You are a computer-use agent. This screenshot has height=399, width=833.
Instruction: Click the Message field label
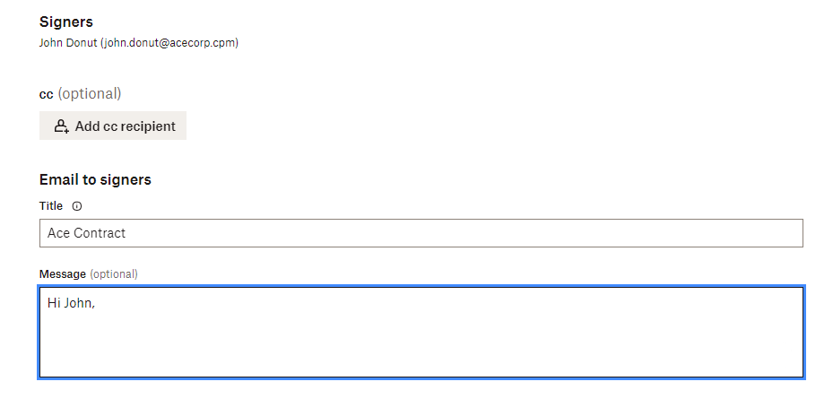coord(63,273)
